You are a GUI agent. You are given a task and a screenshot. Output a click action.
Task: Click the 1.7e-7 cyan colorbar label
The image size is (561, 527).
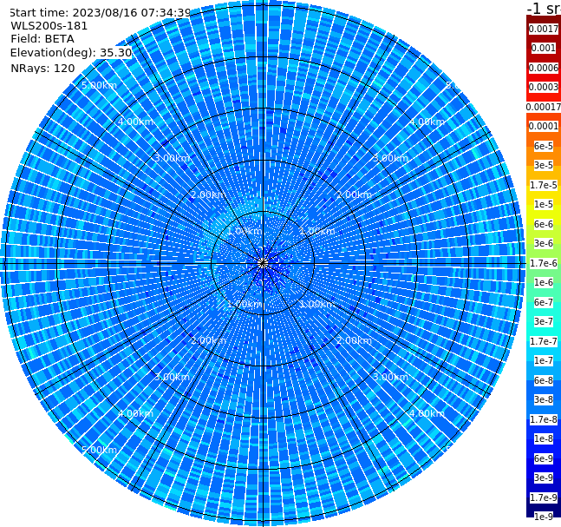tap(544, 341)
